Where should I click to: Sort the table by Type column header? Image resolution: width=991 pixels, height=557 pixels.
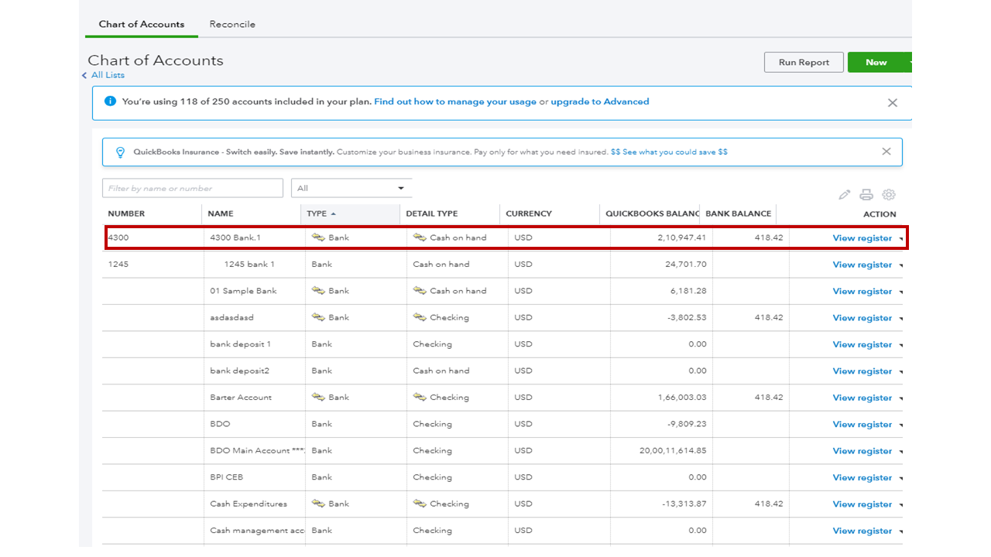pos(317,214)
